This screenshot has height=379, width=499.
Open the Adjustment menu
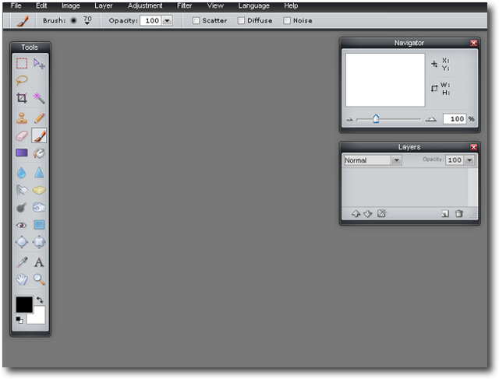[145, 5]
